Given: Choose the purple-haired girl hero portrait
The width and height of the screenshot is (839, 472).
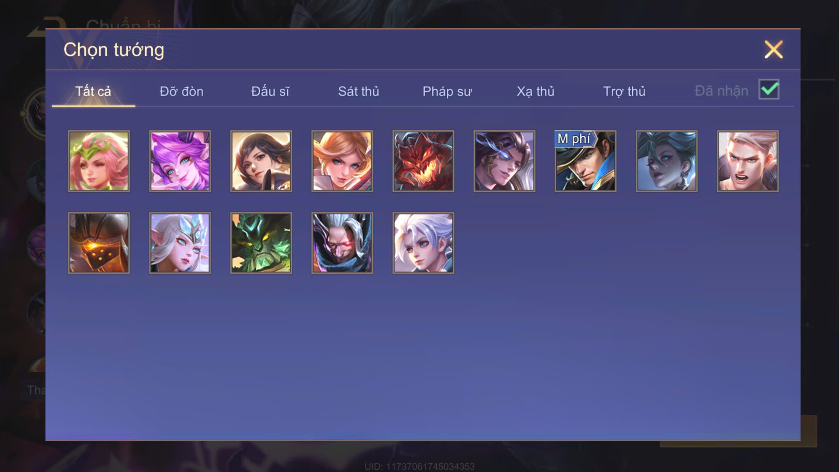Looking at the screenshot, I should tap(180, 161).
